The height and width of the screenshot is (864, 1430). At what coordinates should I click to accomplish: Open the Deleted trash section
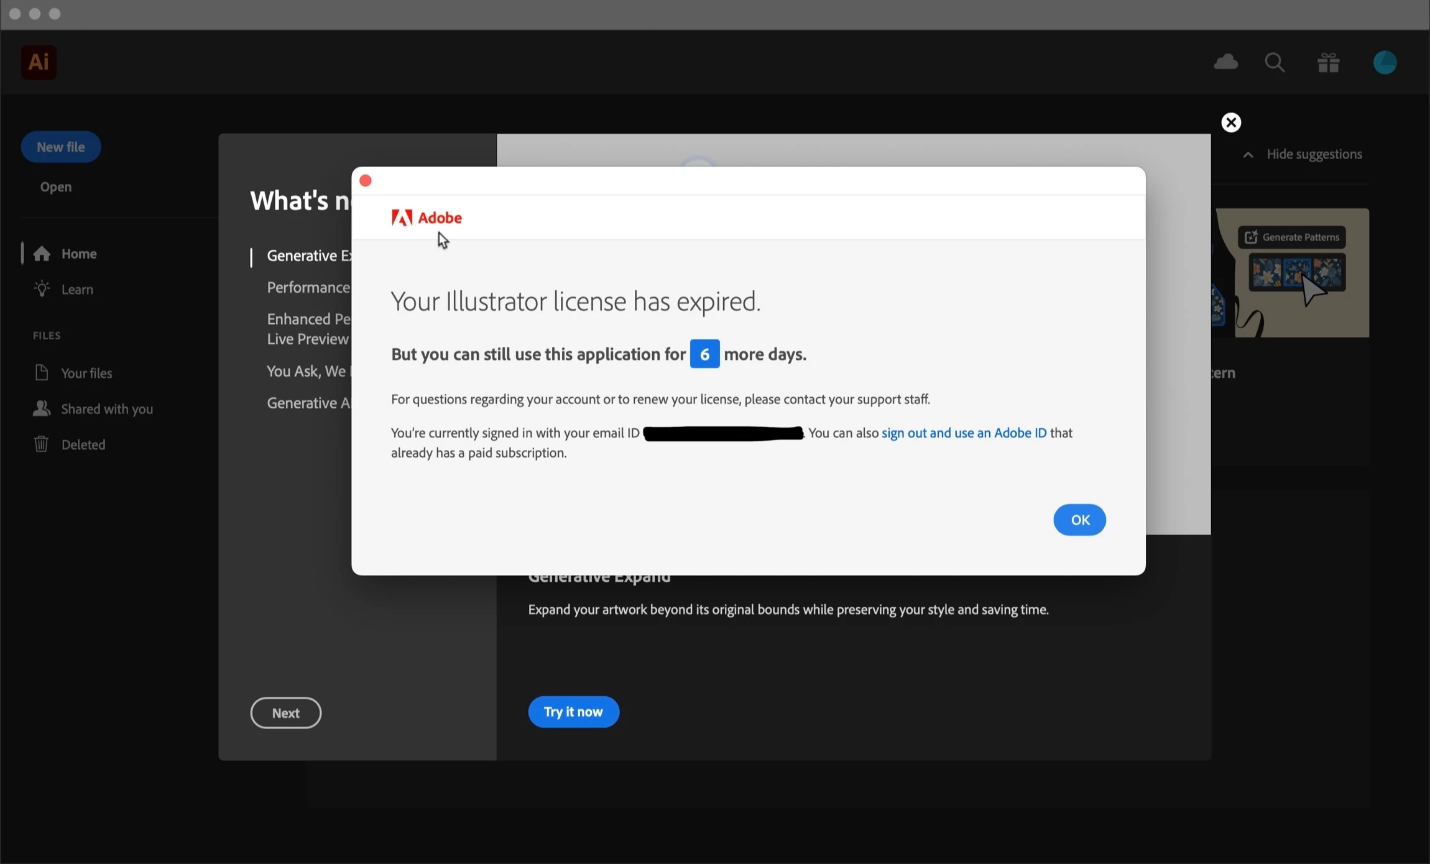coord(83,444)
